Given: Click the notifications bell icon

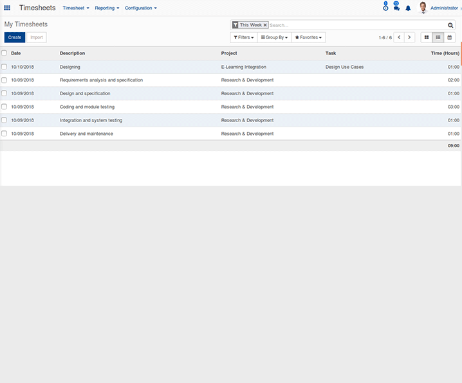Looking at the screenshot, I should 408,8.
